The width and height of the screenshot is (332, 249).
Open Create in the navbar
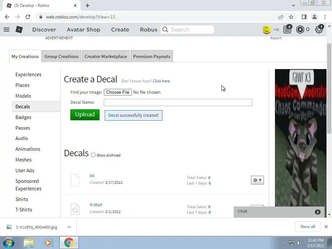point(120,30)
